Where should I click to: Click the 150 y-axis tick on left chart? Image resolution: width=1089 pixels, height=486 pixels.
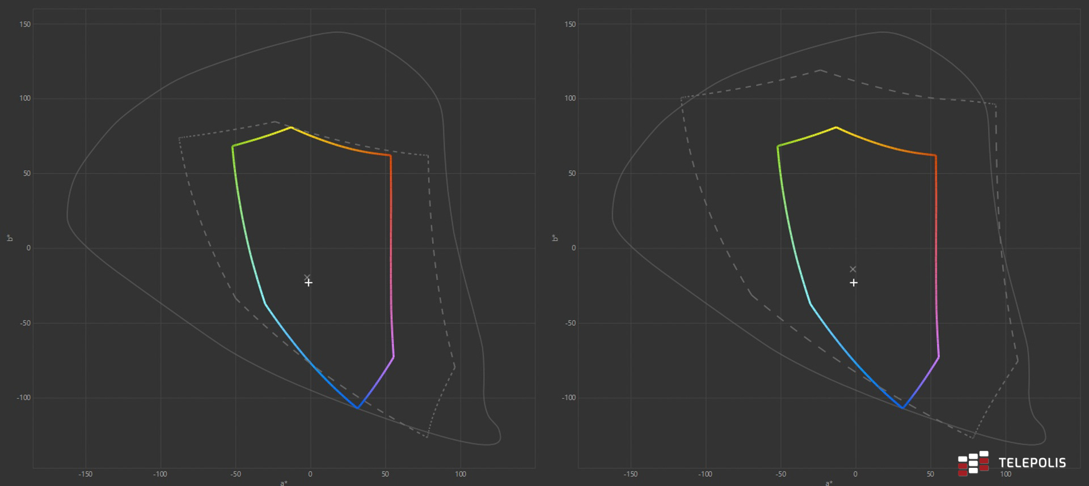25,24
